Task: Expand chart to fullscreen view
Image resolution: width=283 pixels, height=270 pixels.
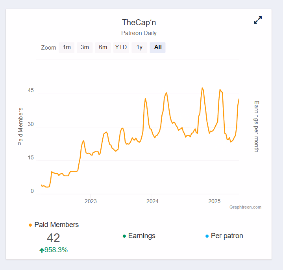Action: (258, 20)
